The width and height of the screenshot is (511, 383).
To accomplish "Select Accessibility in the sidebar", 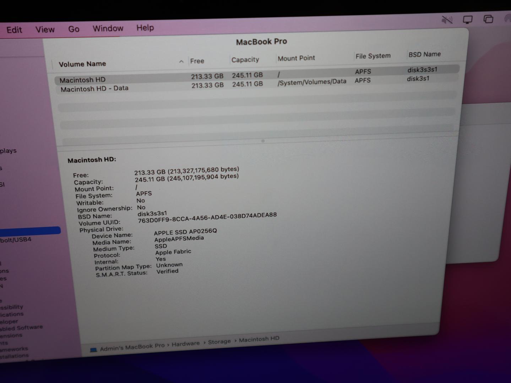I will coord(11,307).
